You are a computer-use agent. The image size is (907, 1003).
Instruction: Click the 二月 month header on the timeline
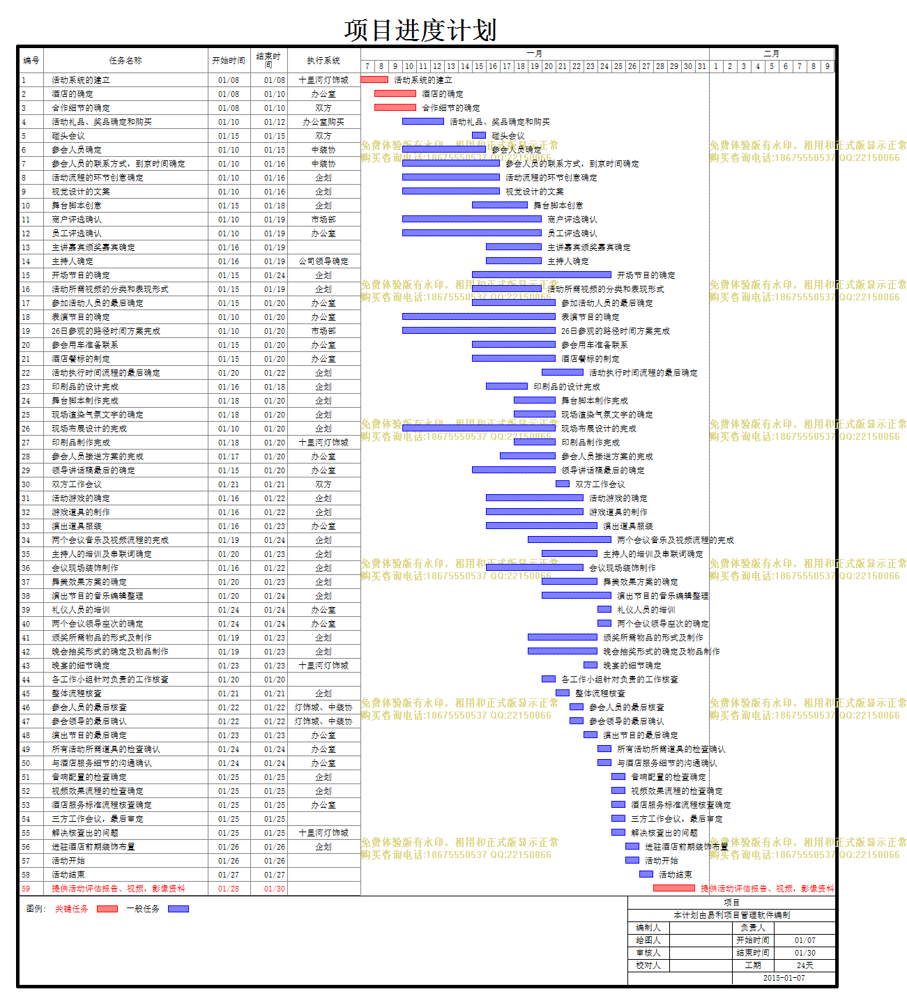pyautogui.click(x=772, y=54)
